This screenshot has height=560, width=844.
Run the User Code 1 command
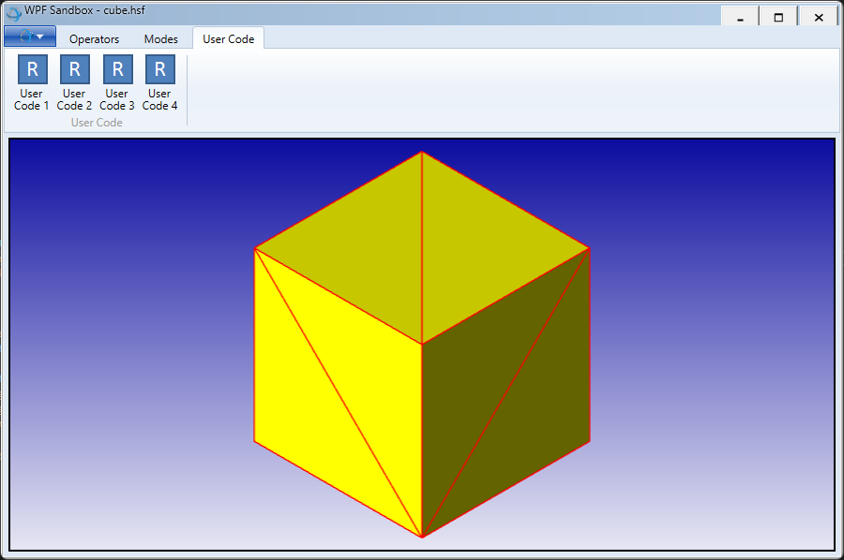coord(31,80)
